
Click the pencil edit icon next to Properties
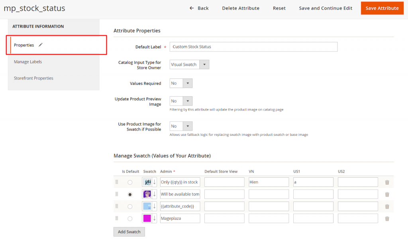pyautogui.click(x=40, y=45)
